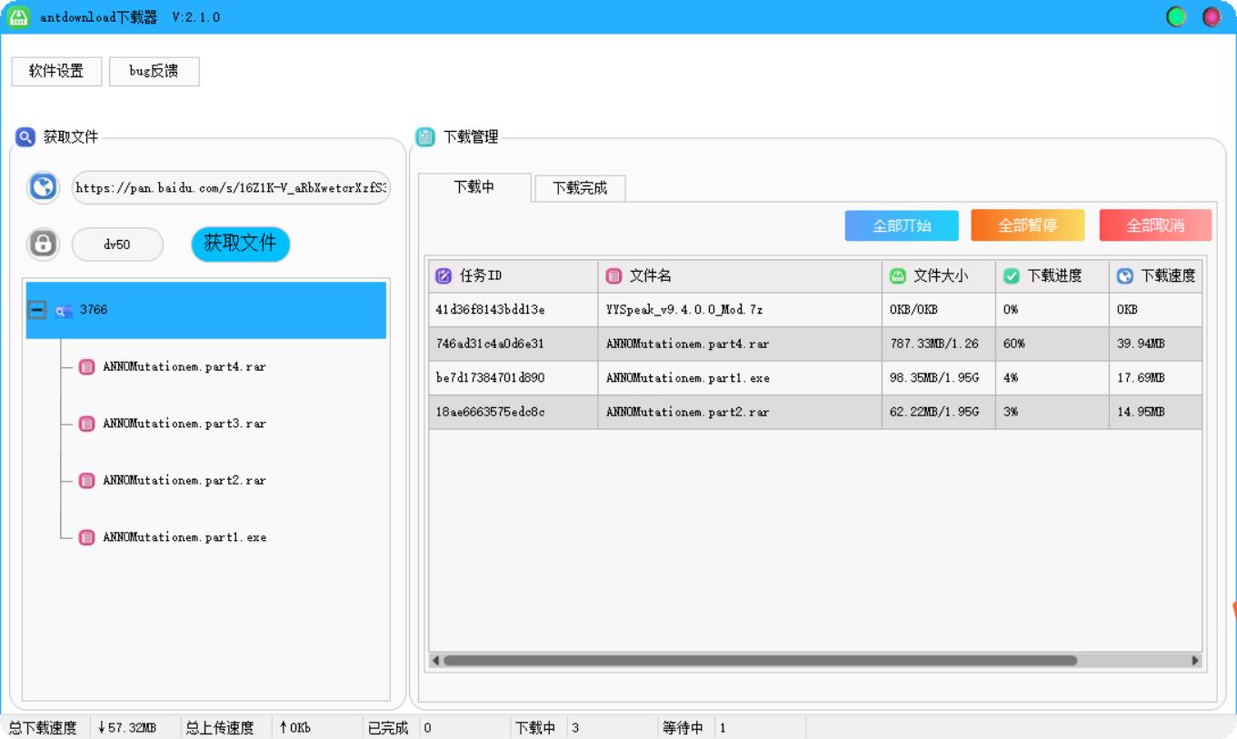Click the 文件名 column header icon
Screen dimensions: 1237x739
(614, 276)
